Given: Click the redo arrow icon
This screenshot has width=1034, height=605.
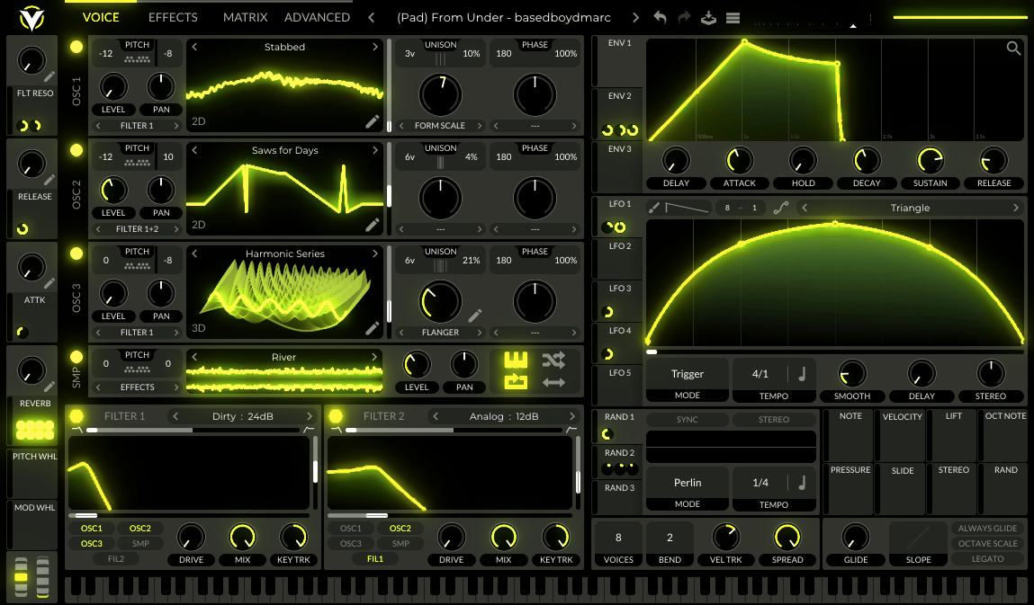Looking at the screenshot, I should (x=684, y=18).
